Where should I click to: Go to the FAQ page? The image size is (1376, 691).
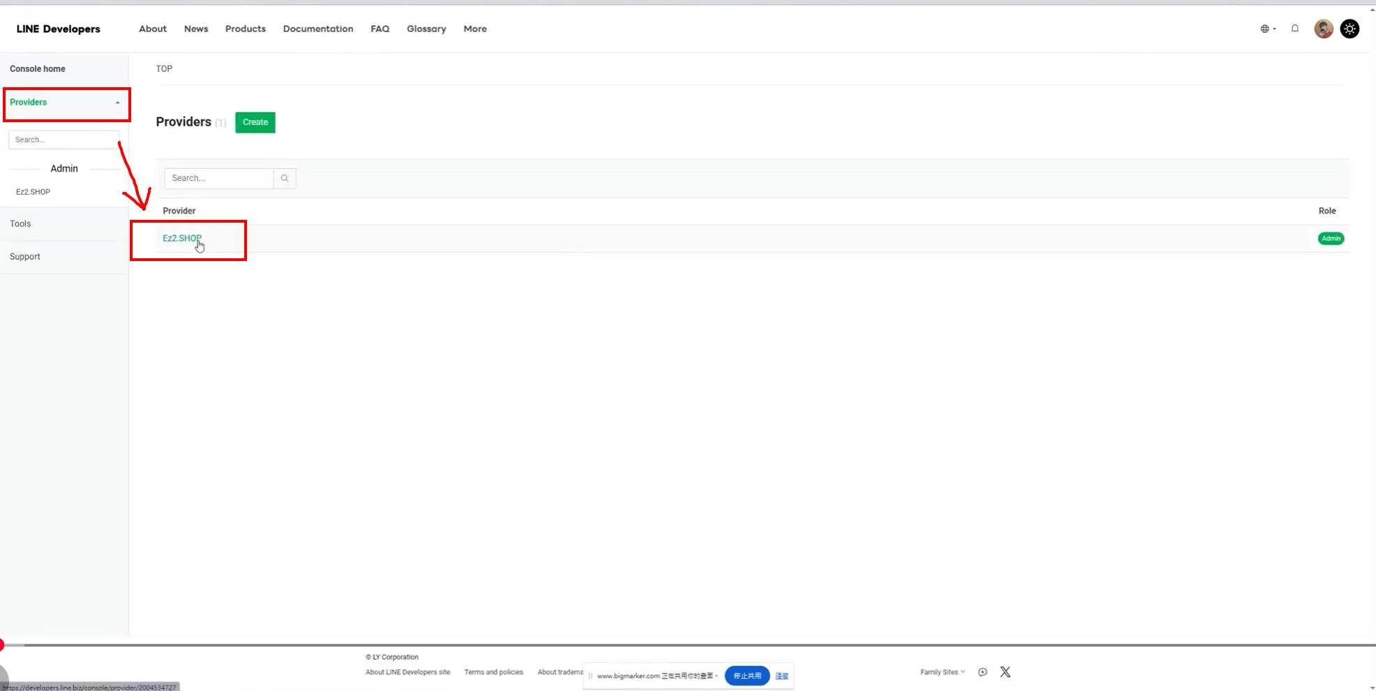pos(380,29)
